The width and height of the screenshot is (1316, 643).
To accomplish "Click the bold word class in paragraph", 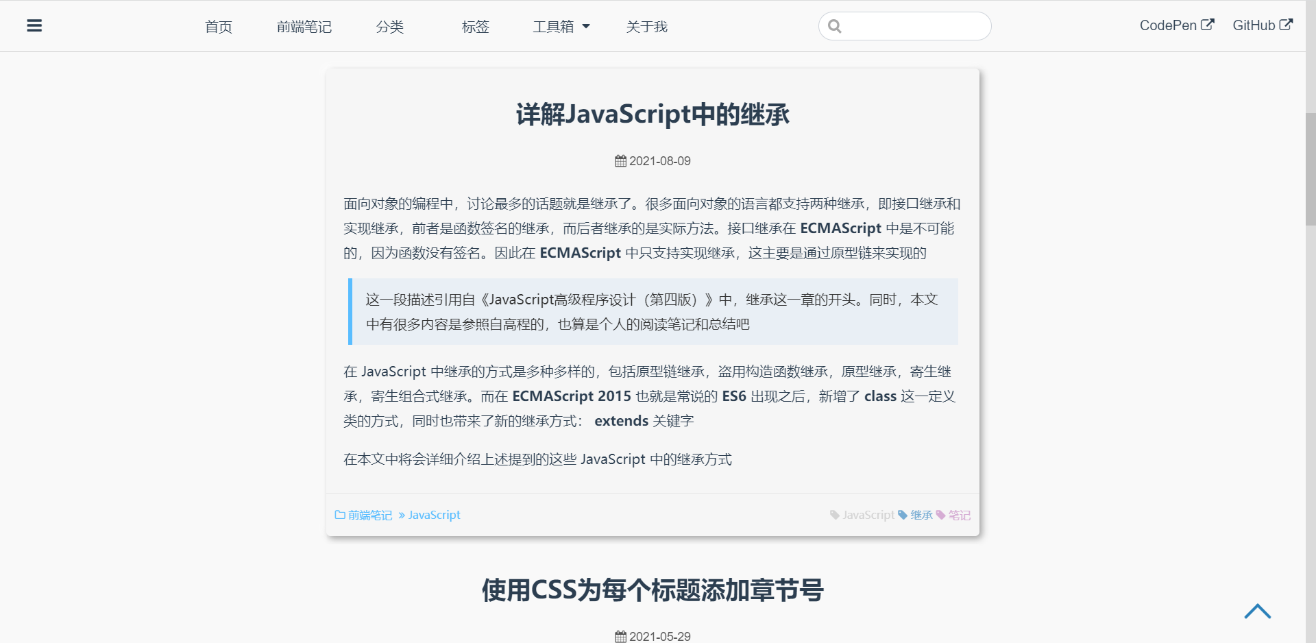I will pos(880,396).
